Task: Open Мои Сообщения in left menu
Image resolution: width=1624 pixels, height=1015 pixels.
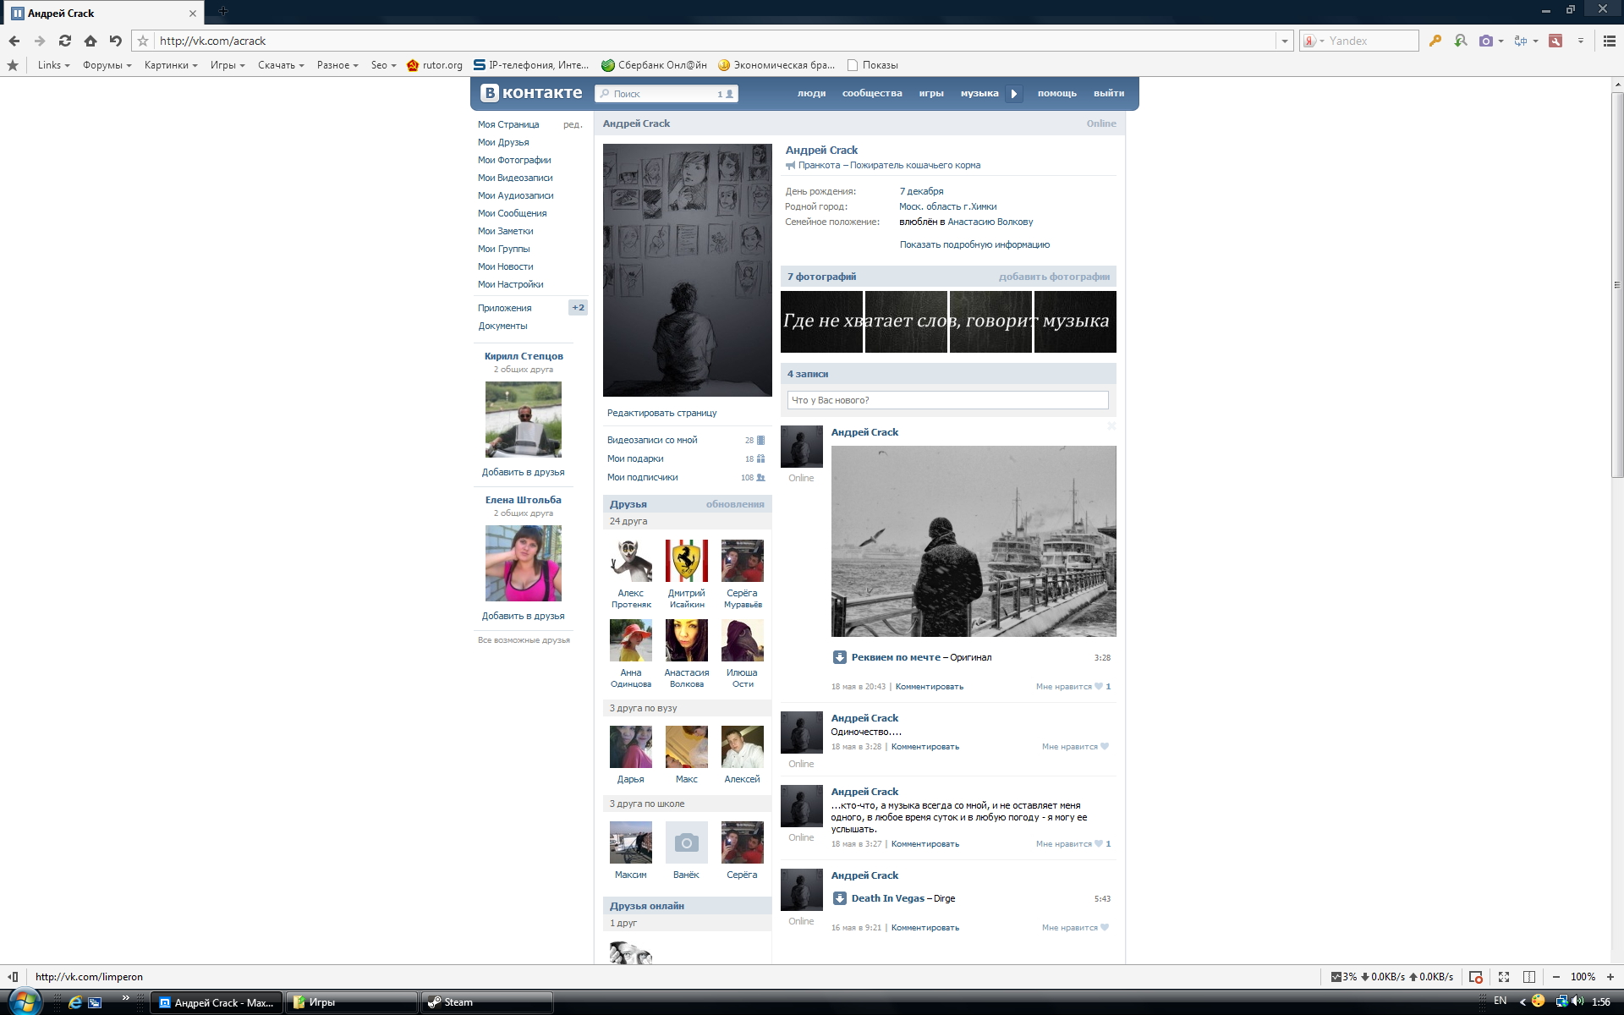Action: tap(512, 213)
